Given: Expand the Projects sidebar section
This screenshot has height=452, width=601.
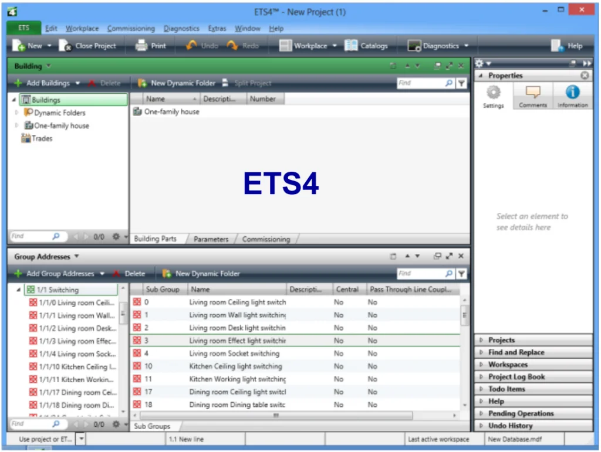Looking at the screenshot, I should pos(533,340).
